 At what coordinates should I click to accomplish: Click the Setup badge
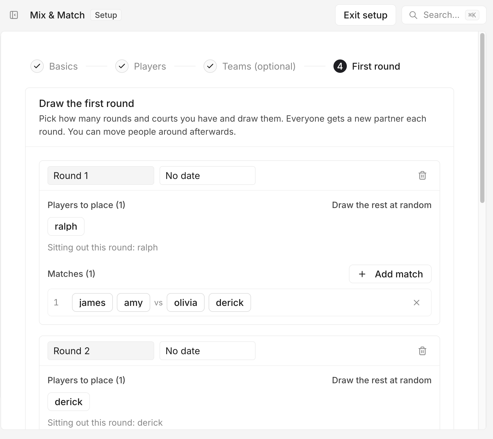(106, 15)
